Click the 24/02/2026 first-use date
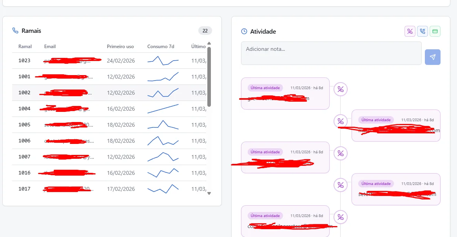This screenshot has width=457, height=237. [x=121, y=61]
